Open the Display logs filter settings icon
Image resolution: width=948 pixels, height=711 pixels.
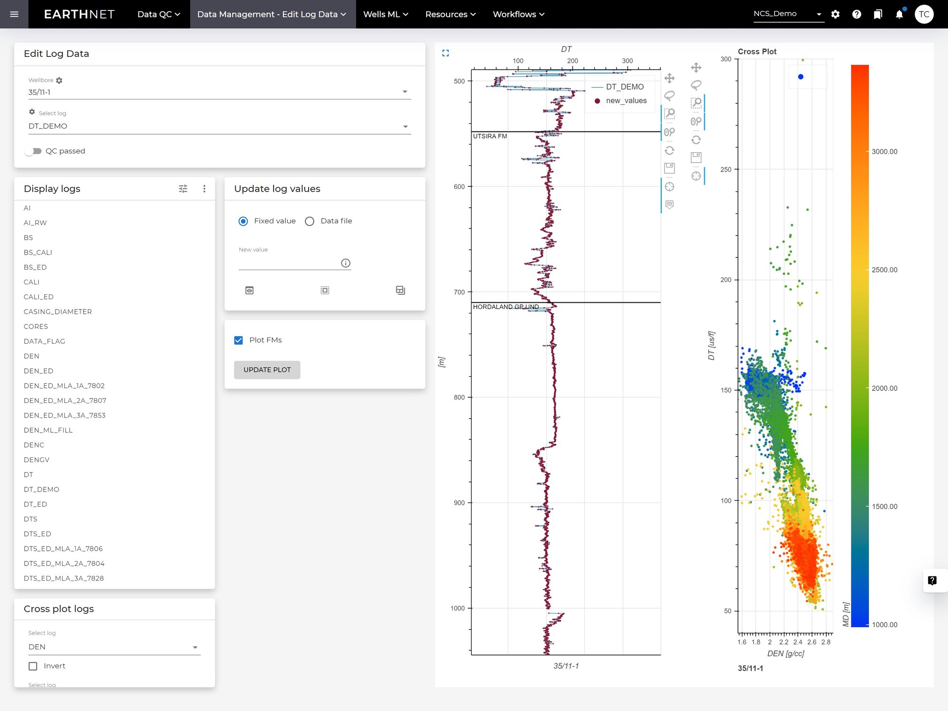183,189
